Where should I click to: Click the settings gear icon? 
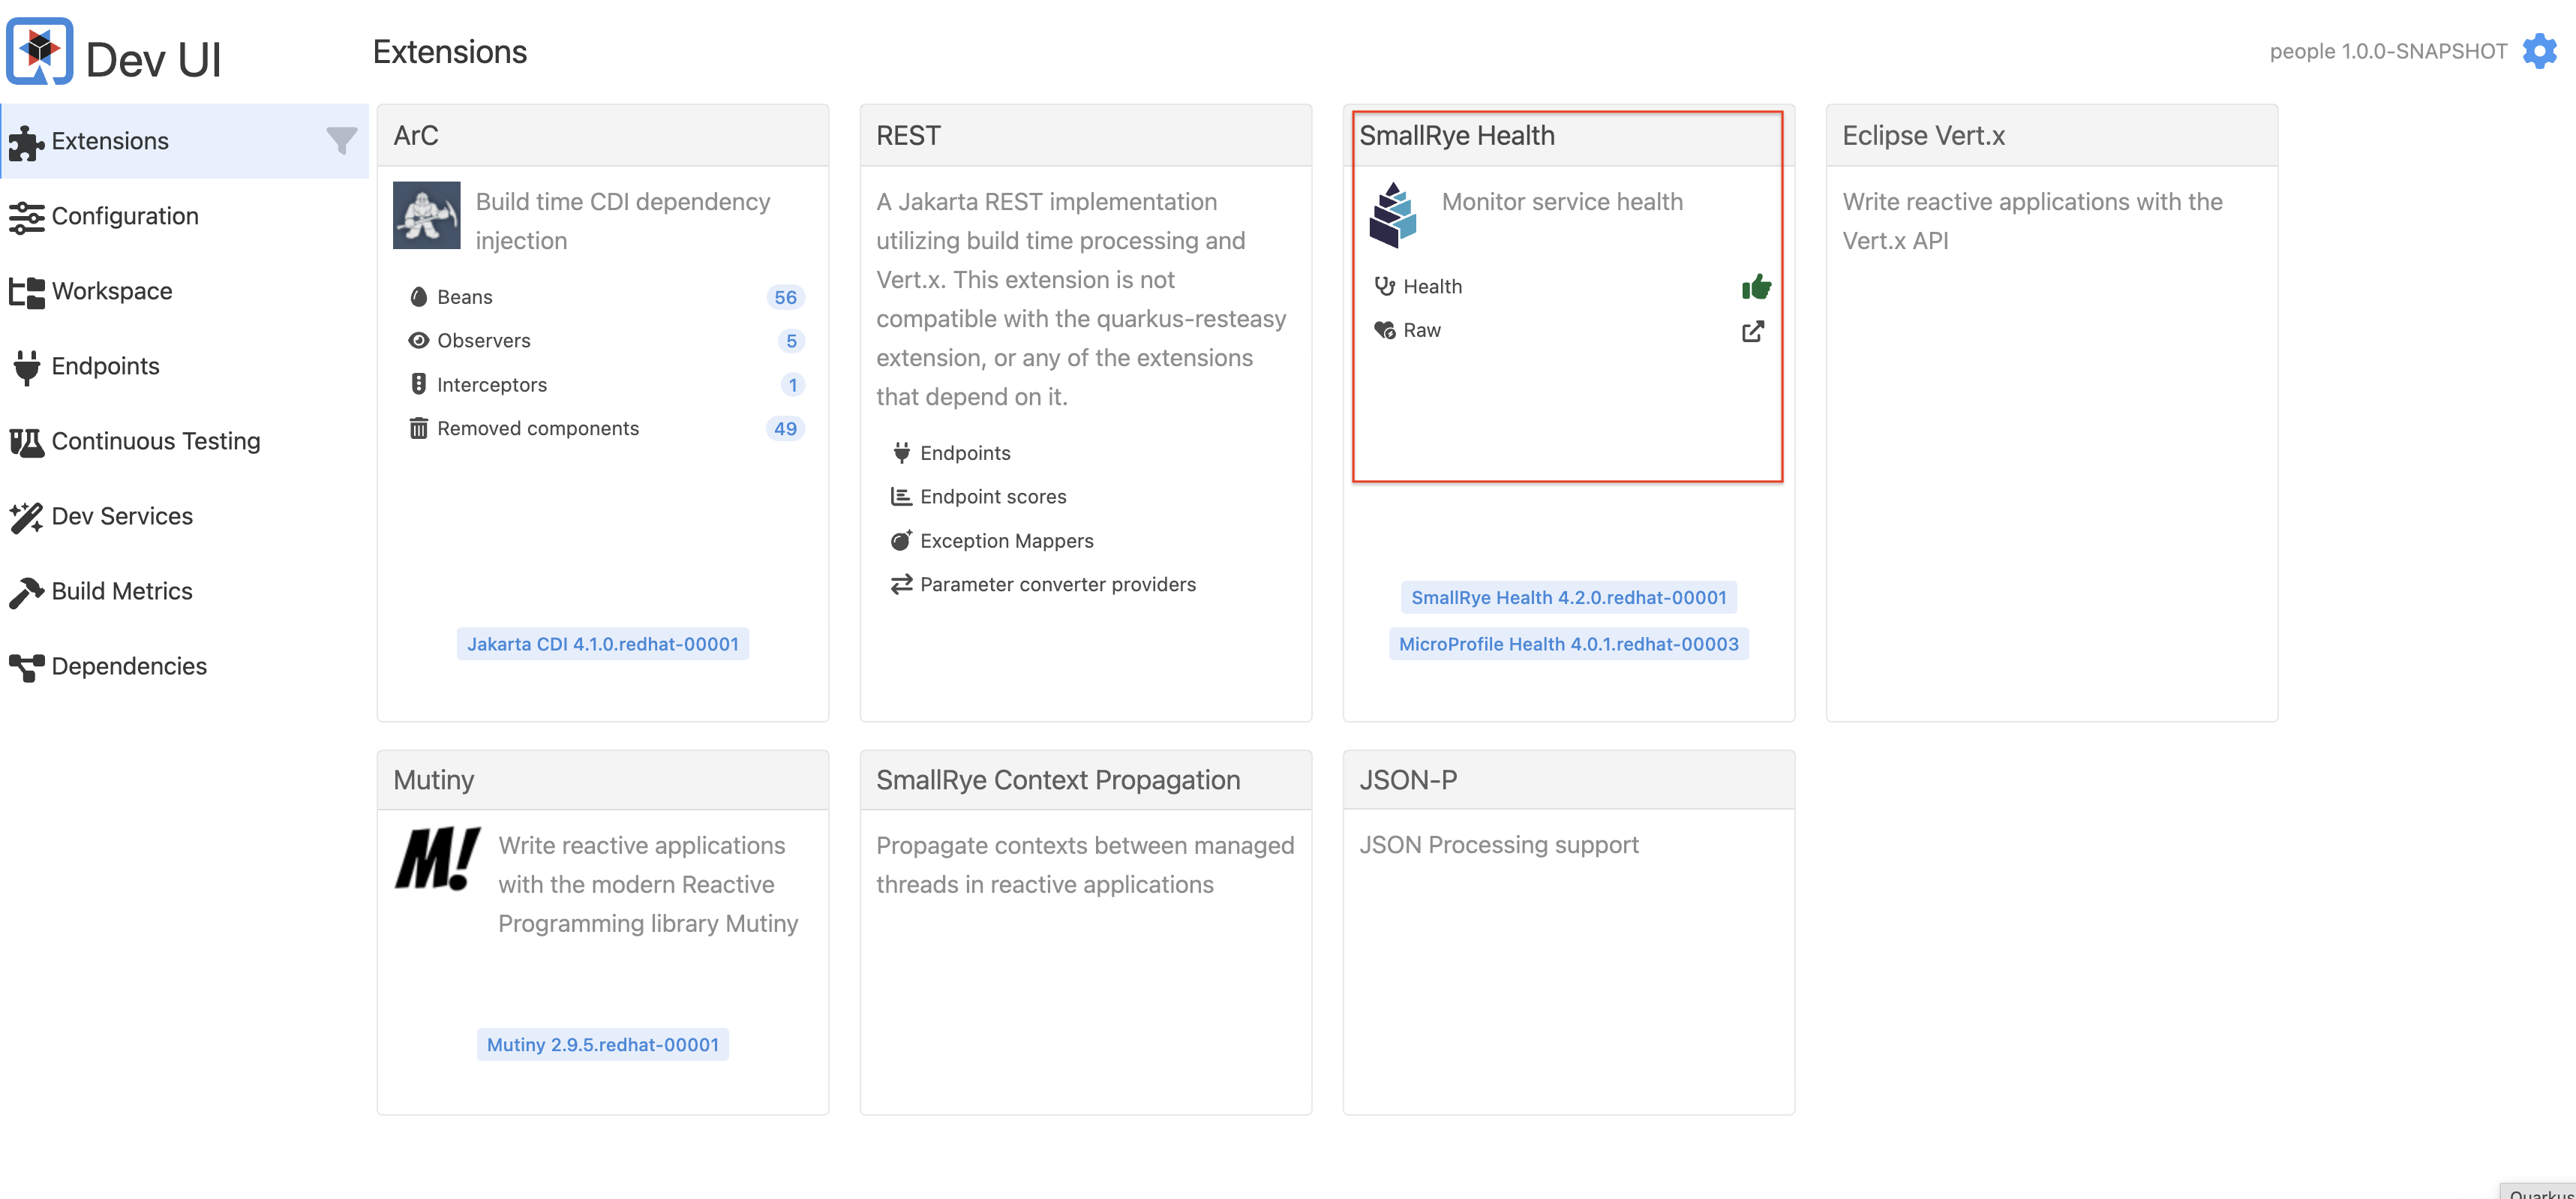pos(2540,51)
